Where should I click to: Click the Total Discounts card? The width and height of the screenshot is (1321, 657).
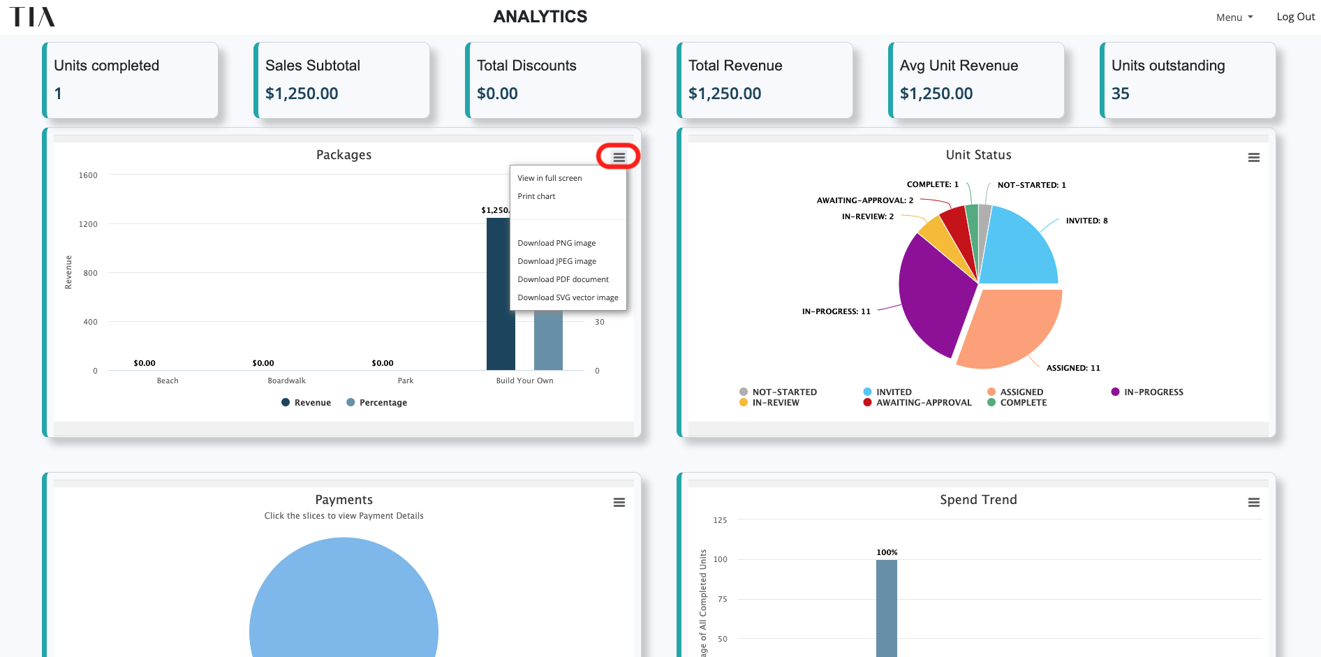[554, 80]
